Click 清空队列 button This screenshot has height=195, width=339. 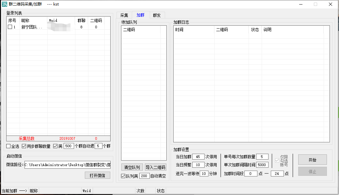tap(132, 167)
